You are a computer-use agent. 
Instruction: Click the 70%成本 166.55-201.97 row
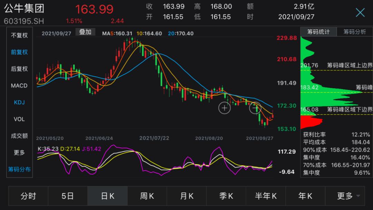336,165
